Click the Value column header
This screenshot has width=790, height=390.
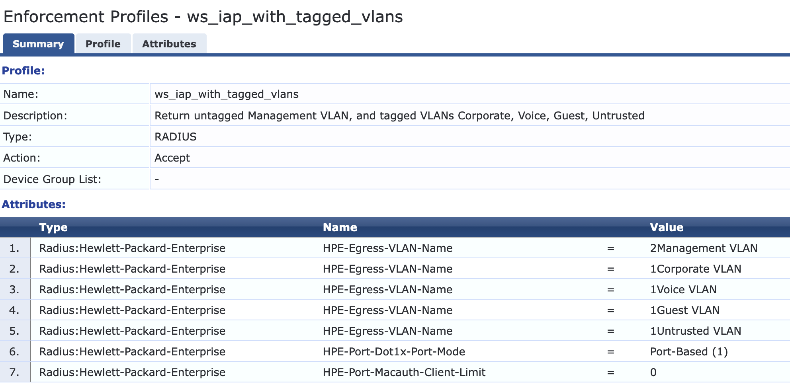[666, 227]
